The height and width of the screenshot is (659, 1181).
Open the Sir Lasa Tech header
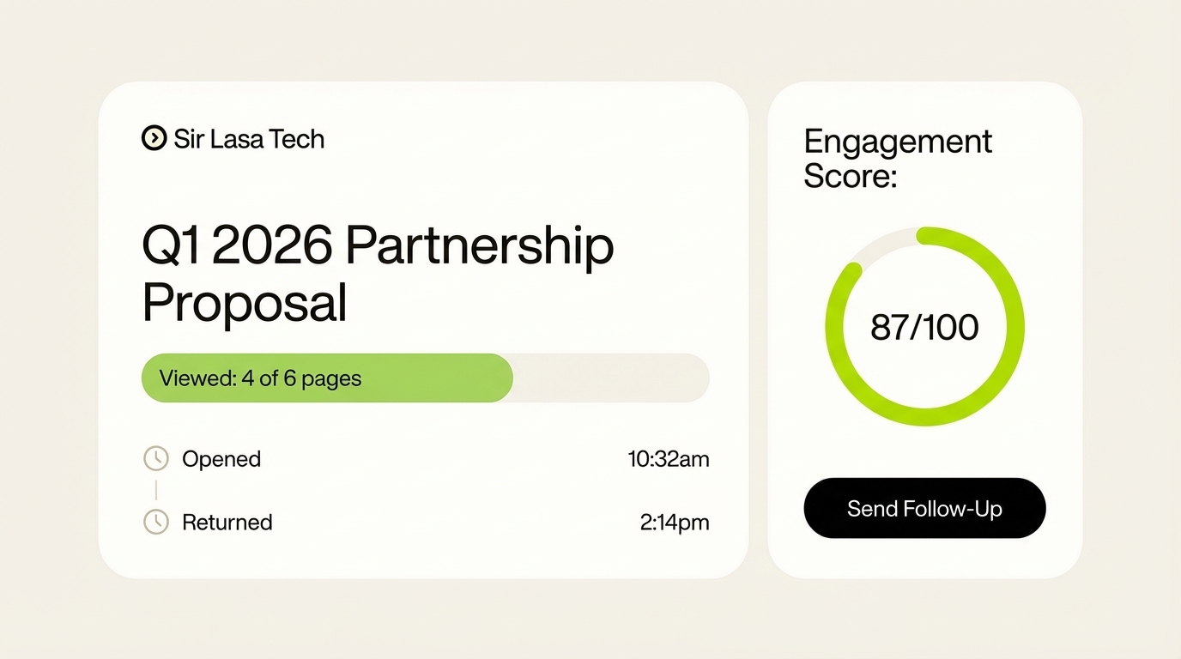pos(233,138)
